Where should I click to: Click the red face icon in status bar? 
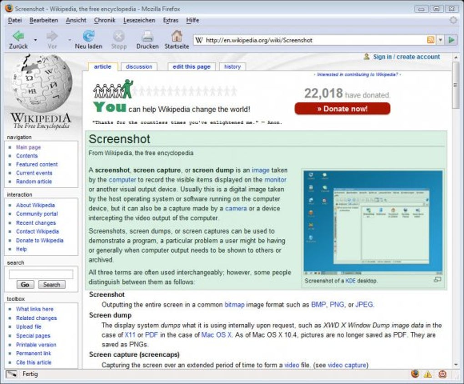pyautogui.click(x=442, y=374)
